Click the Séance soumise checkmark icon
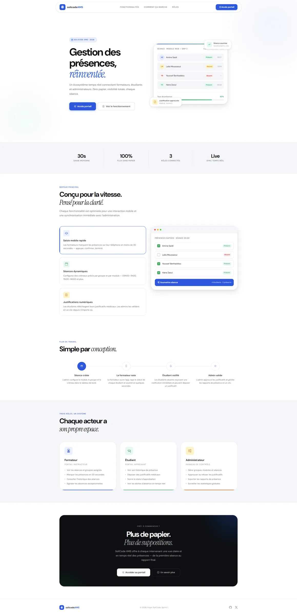The image size is (297, 616). click(x=209, y=44)
